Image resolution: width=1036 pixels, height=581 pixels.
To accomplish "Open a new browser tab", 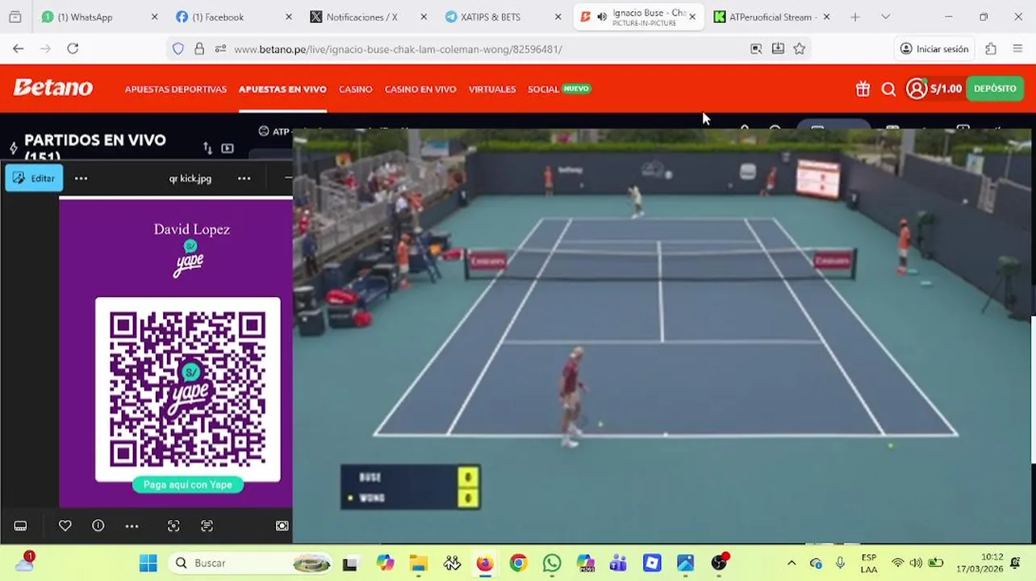I will click(x=854, y=17).
